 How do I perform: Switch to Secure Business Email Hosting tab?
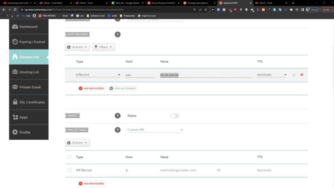point(164,3)
